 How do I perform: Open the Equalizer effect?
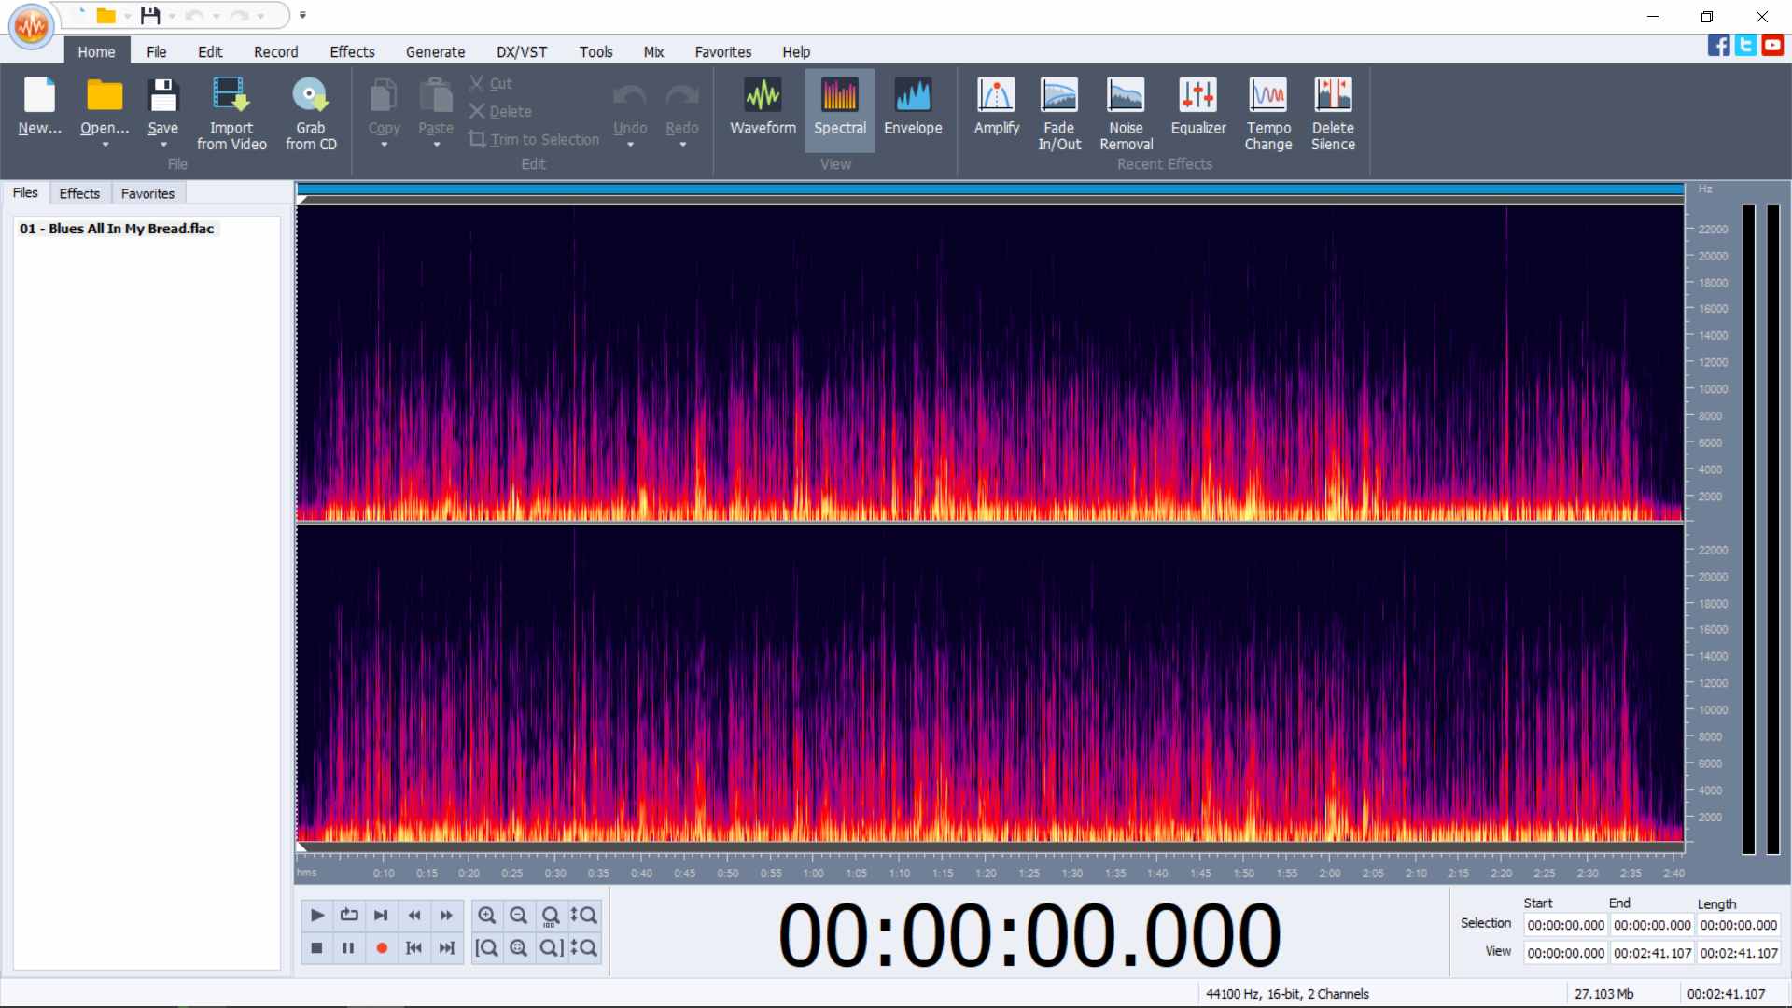click(1198, 108)
